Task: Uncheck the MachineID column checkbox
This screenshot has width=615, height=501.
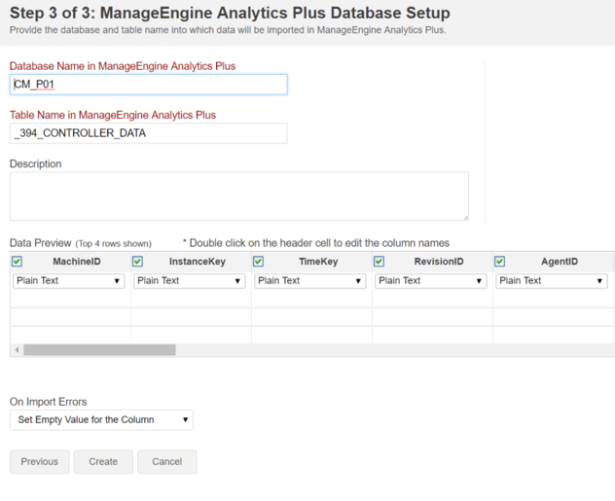Action: click(x=17, y=262)
